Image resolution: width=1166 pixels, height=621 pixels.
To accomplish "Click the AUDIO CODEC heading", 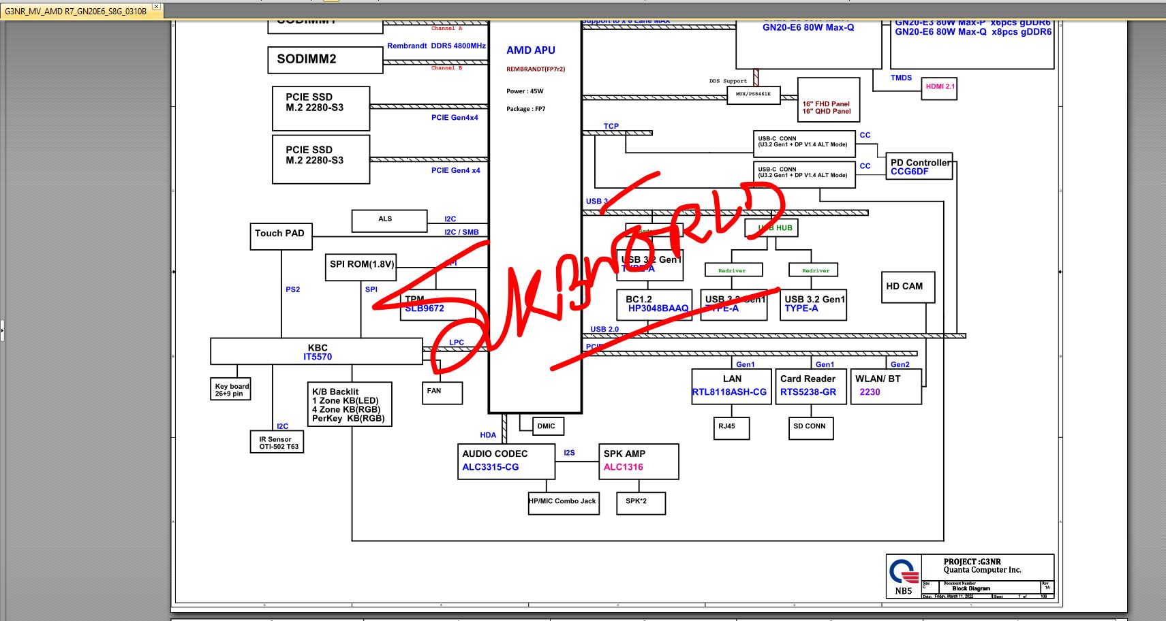I will tap(495, 453).
